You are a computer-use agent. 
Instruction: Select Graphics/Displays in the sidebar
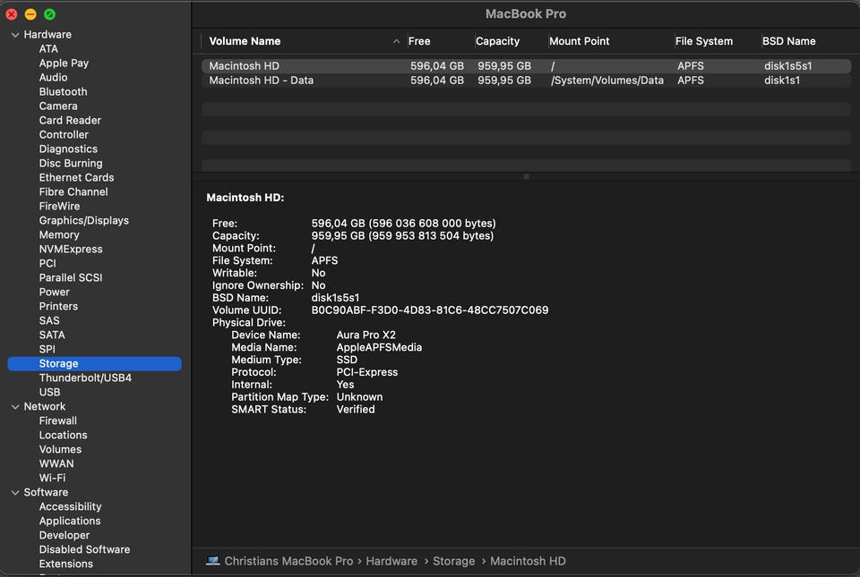pyautogui.click(x=83, y=220)
